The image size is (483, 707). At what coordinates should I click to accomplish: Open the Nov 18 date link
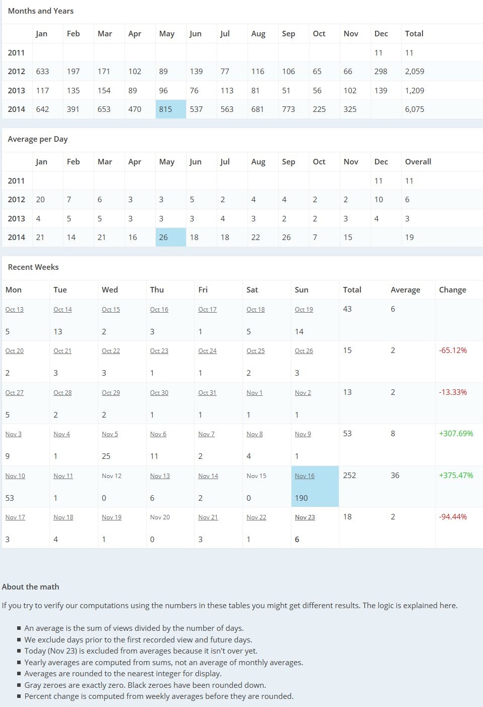pyautogui.click(x=63, y=517)
